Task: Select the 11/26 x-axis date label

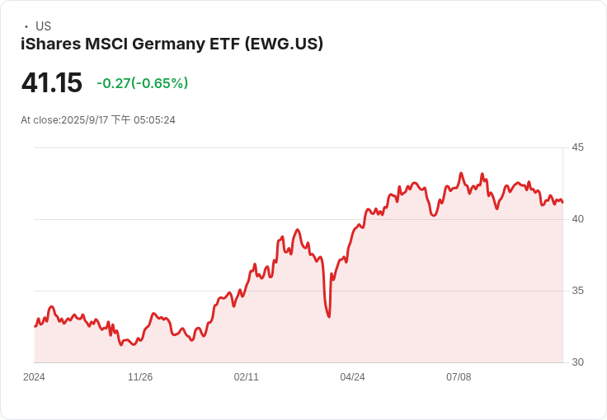Action: [x=140, y=377]
